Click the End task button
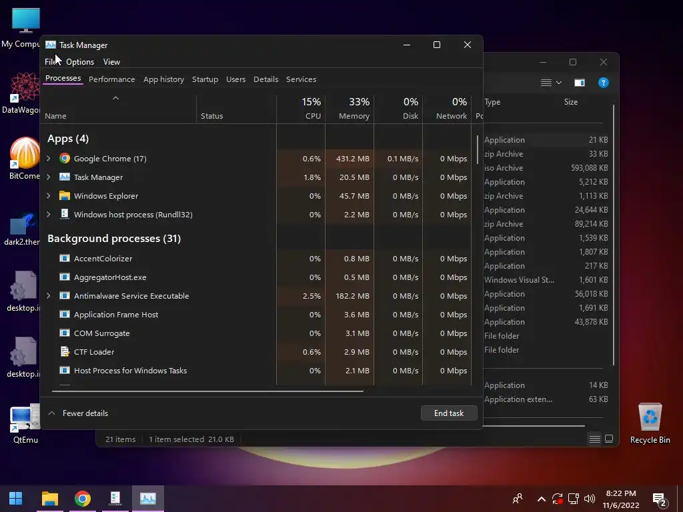Viewport: 683px width, 512px height. click(449, 413)
